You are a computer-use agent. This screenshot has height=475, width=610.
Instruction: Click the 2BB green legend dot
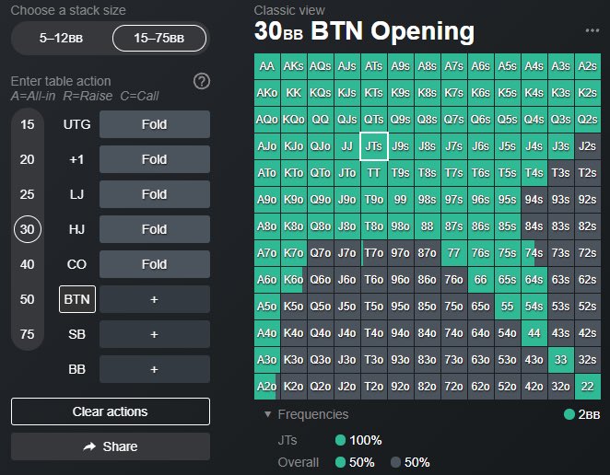(x=569, y=414)
